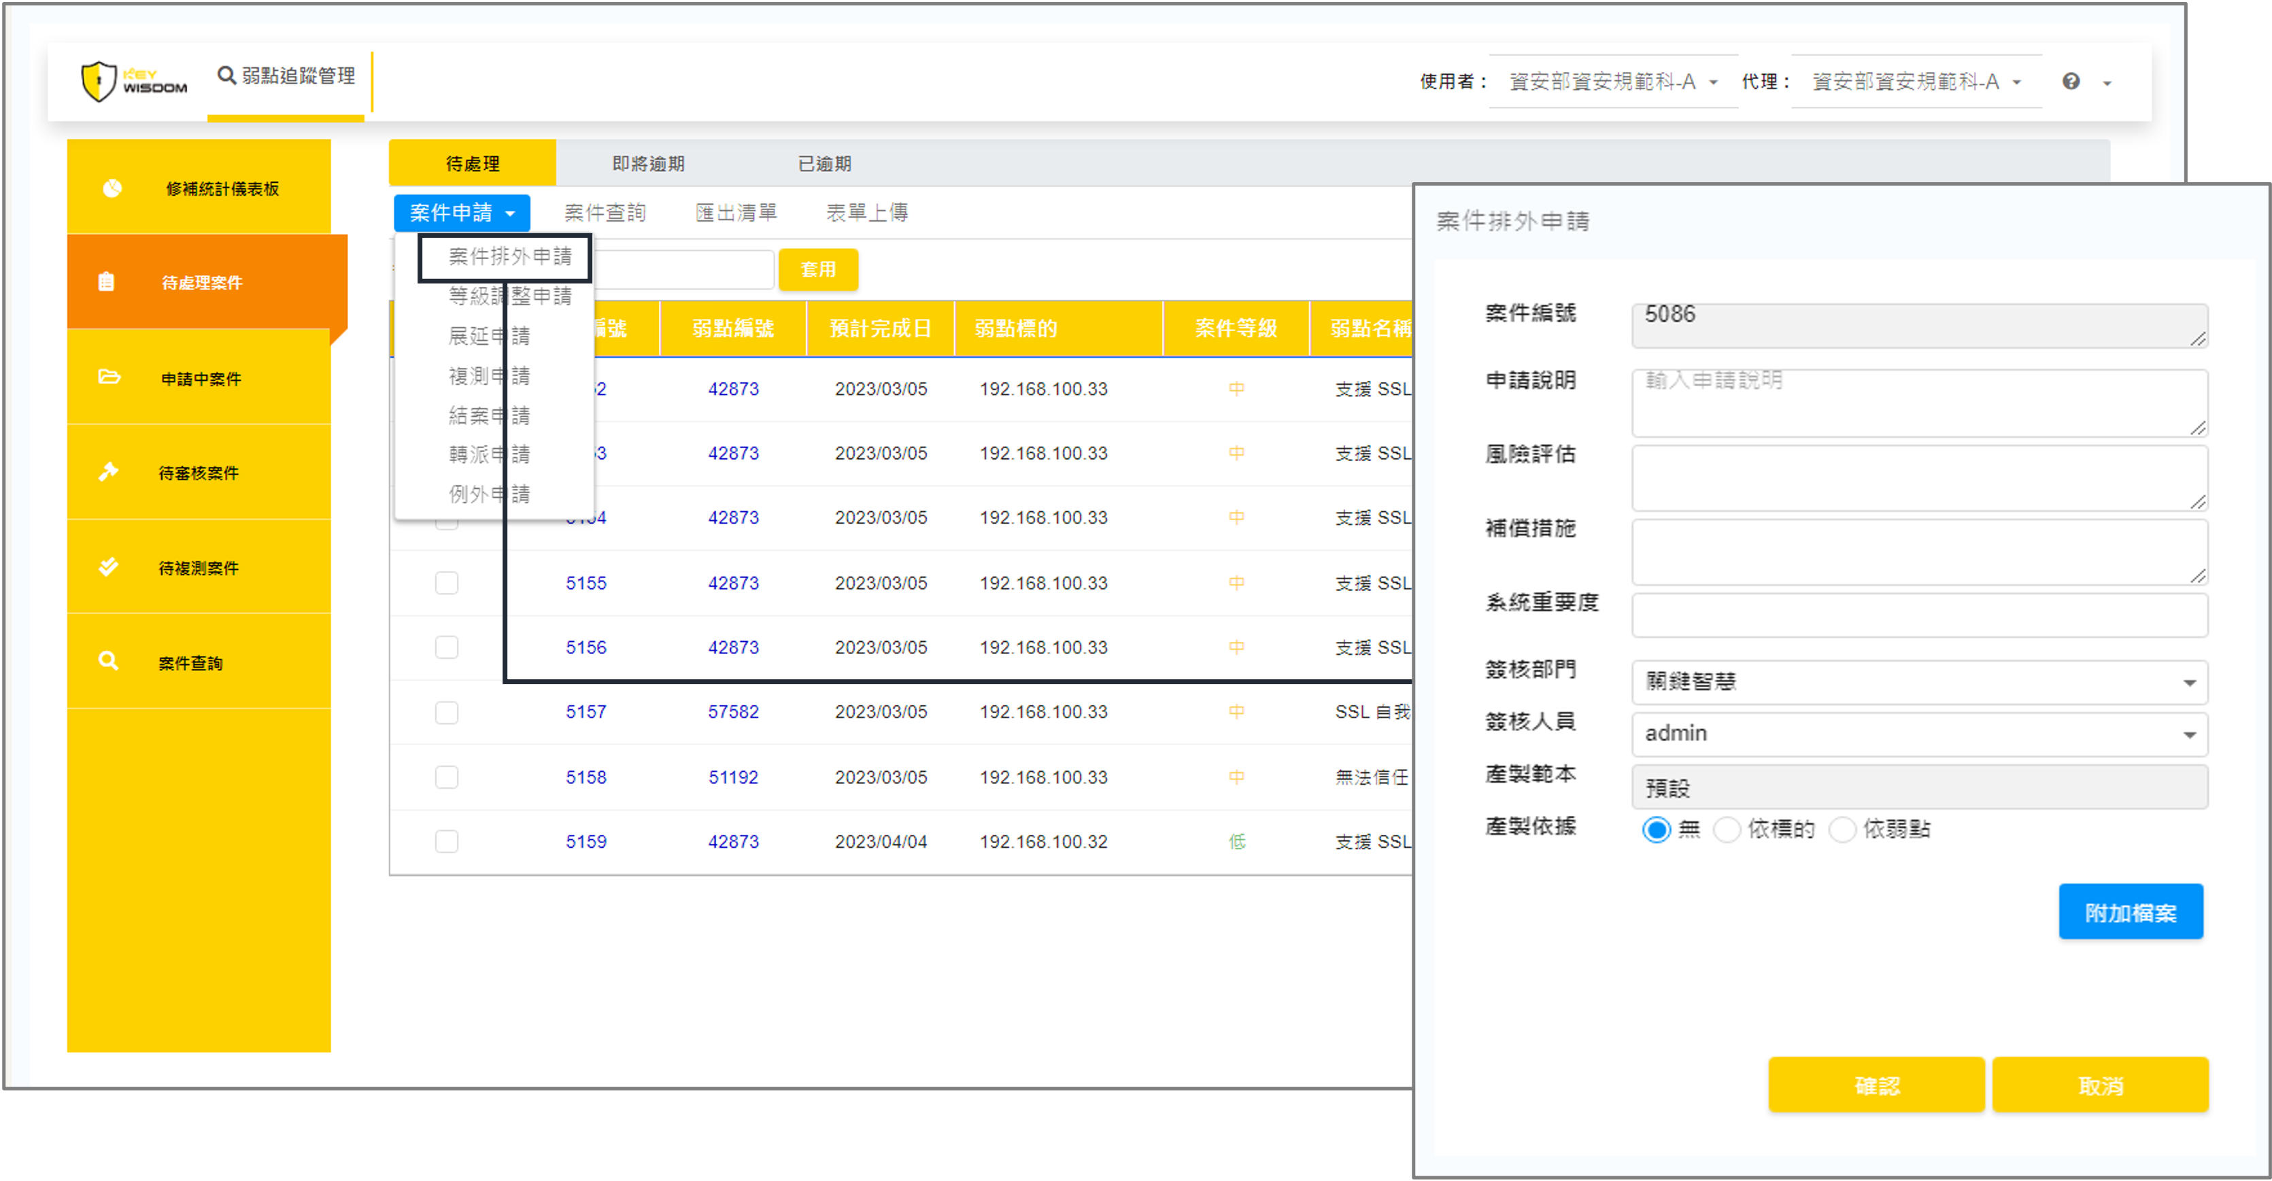Screen dimensions: 2272x1181
Task: Tick the checkbox for case 5158
Action: tap(446, 777)
